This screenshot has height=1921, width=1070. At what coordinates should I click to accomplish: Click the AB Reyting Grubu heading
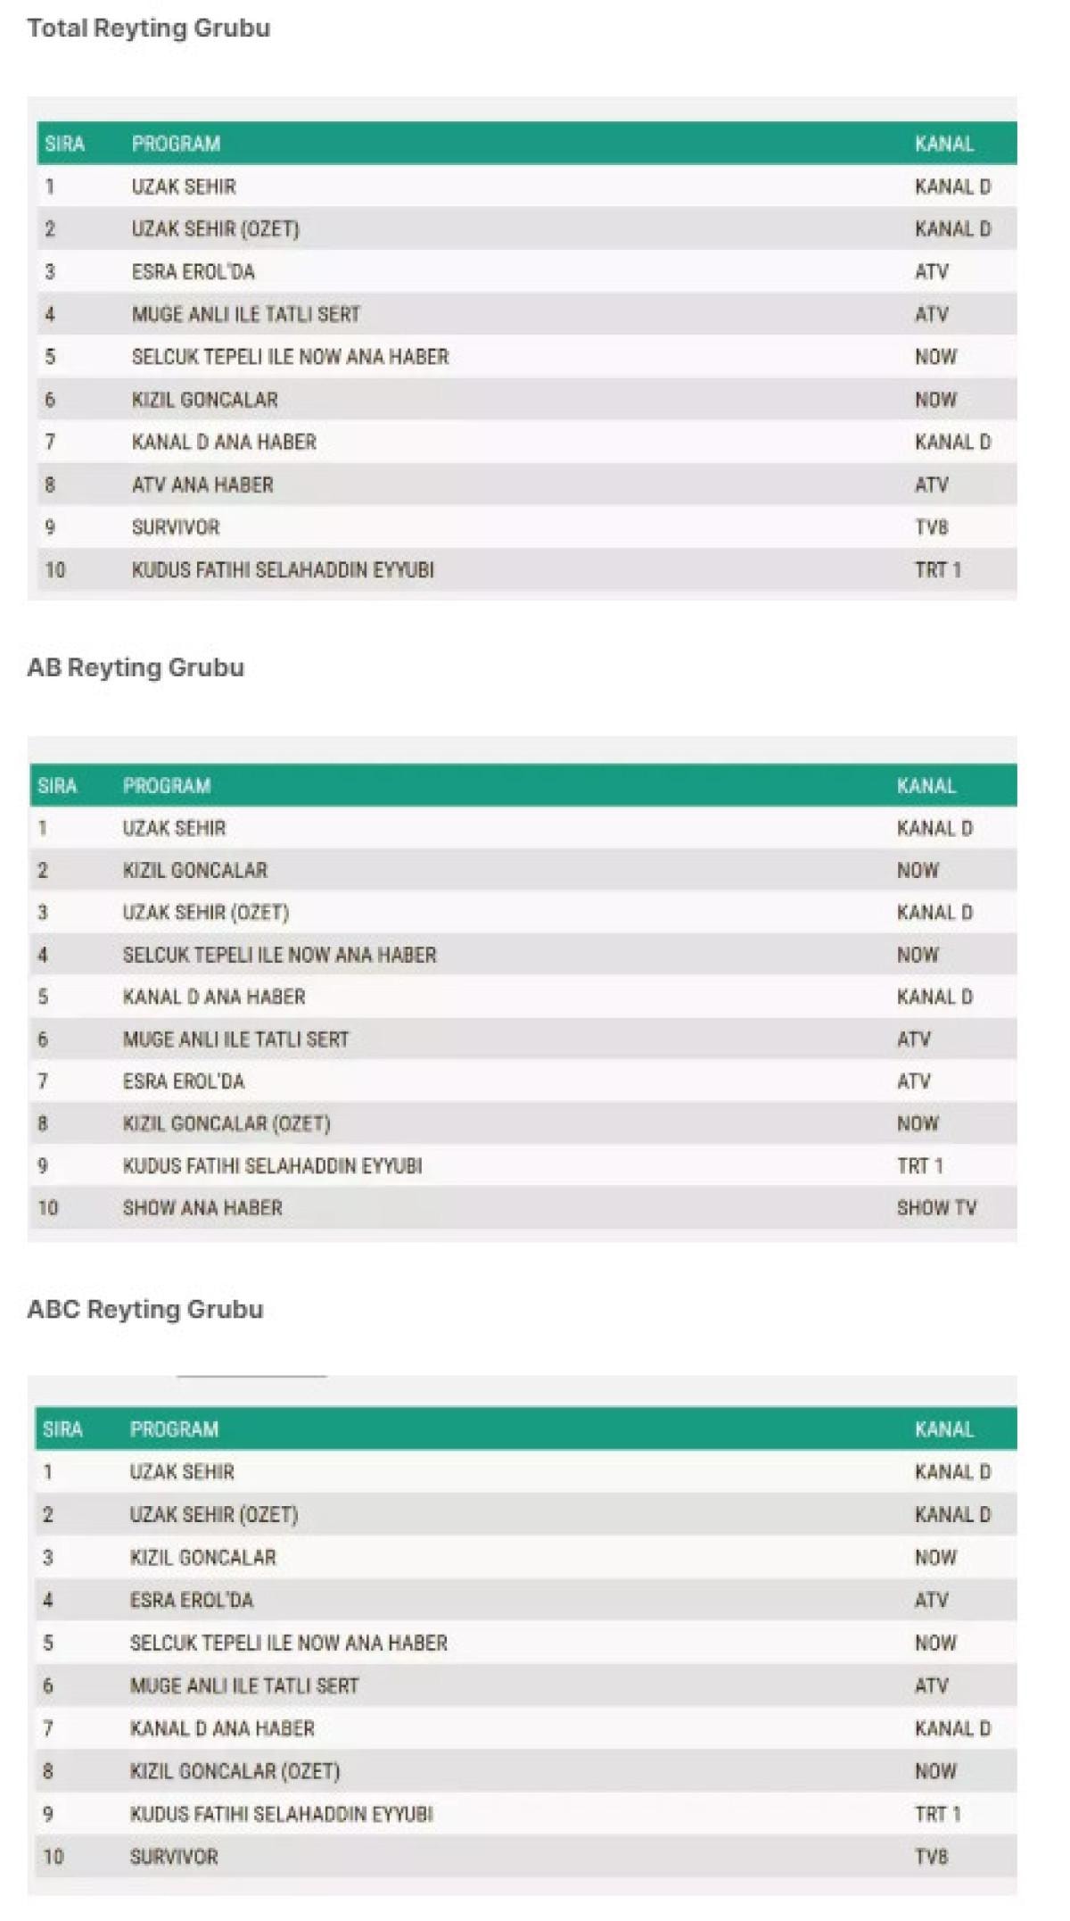click(136, 667)
